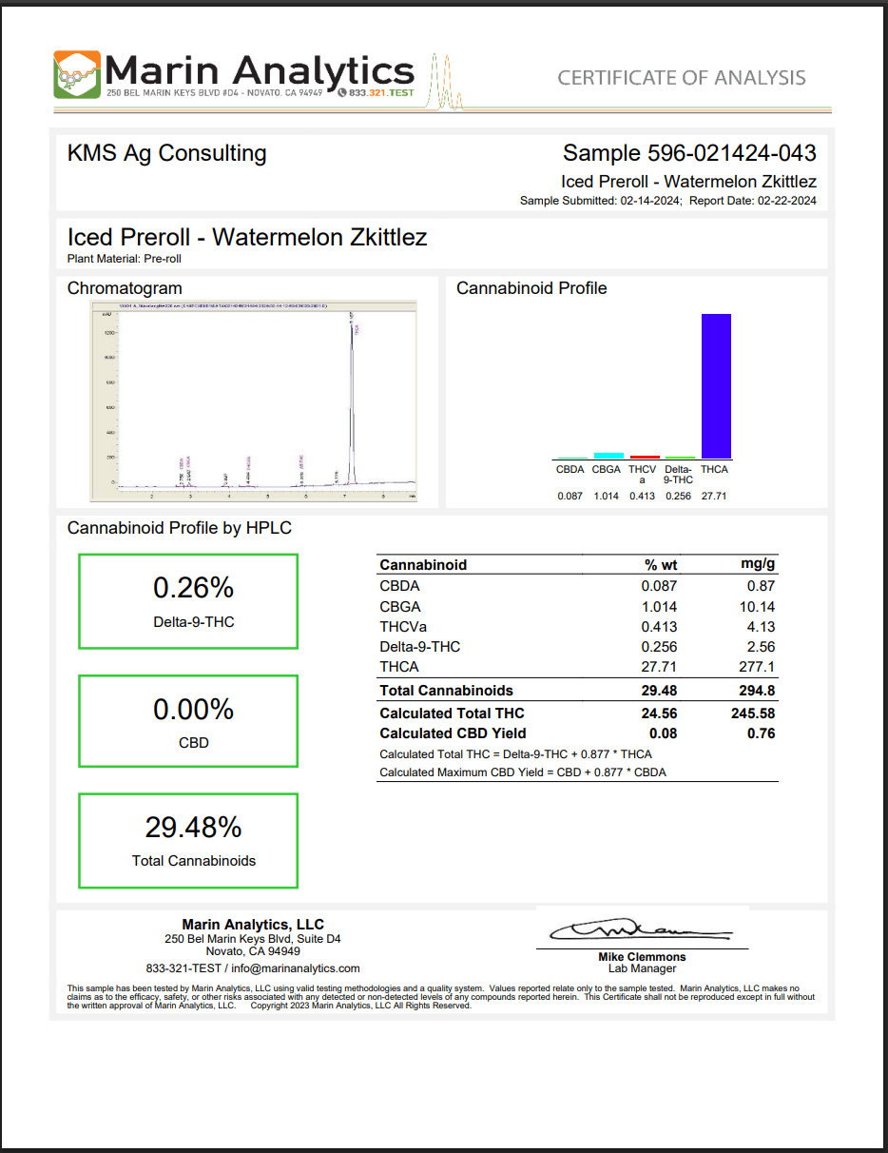Click the phone icon beside 833.321.TEST
Image resolution: width=888 pixels, height=1153 pixels.
[x=342, y=93]
